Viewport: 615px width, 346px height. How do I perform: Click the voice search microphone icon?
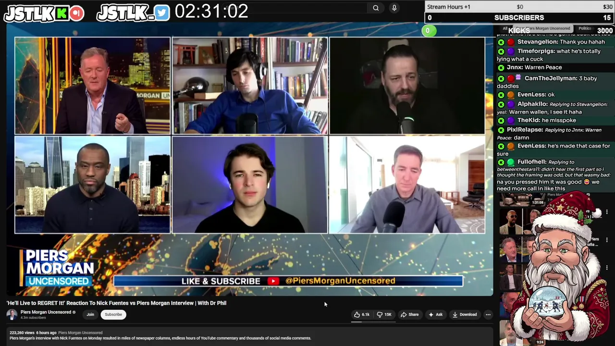394,8
